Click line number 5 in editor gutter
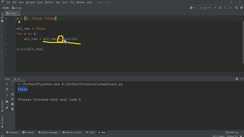Screen dimensions: 244x137 click(6, 39)
